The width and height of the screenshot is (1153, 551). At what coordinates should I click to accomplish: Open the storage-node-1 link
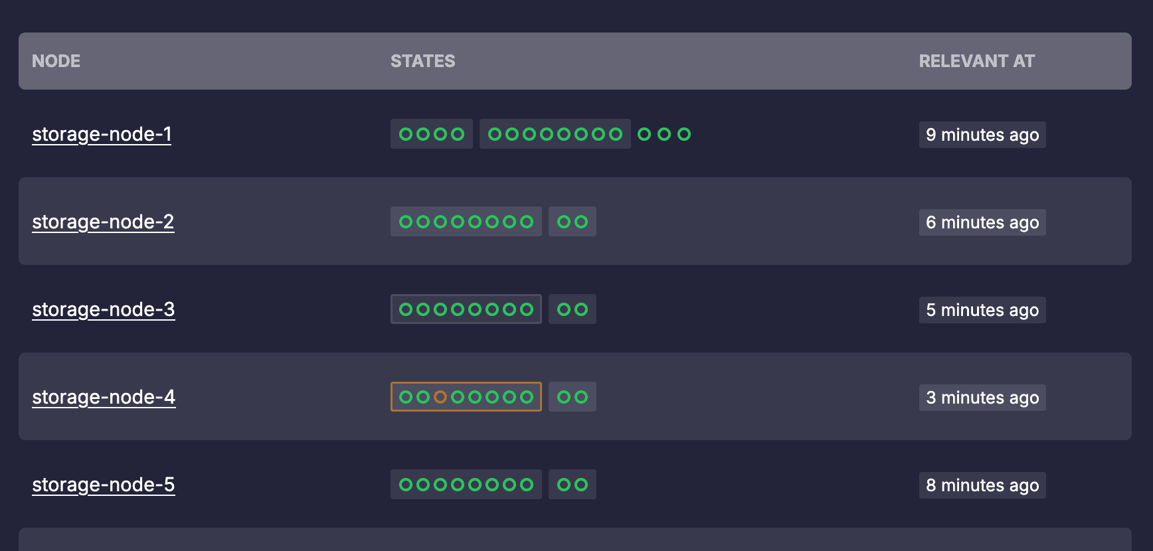click(102, 134)
